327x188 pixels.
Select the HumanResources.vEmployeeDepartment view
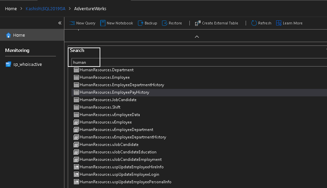(x=116, y=130)
